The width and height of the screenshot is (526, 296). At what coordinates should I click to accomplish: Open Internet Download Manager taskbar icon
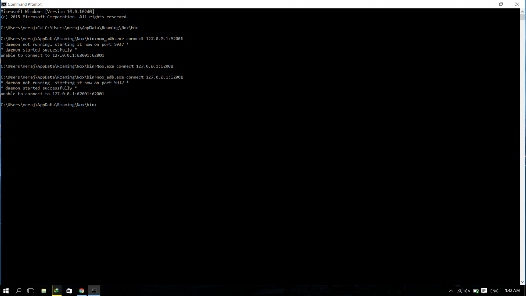tap(56, 291)
